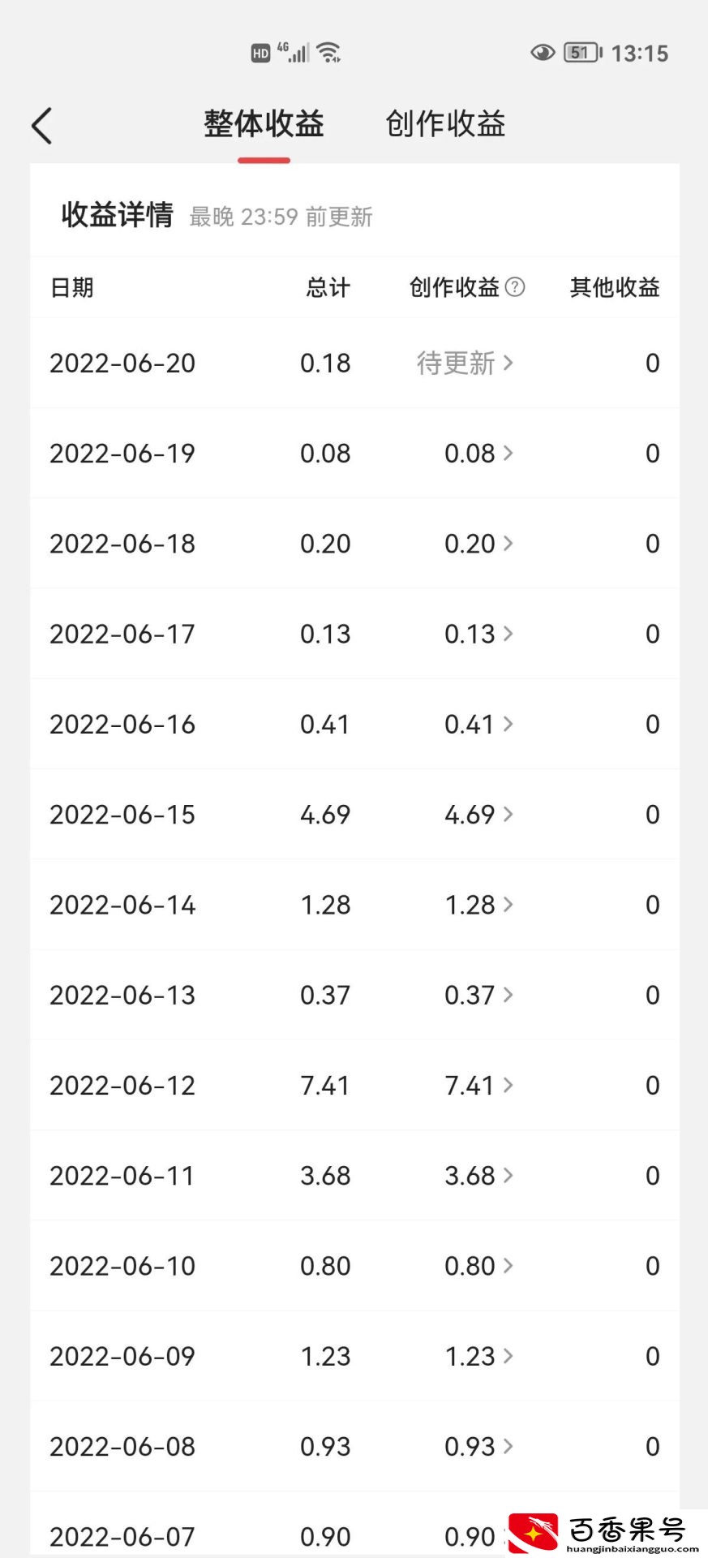Open the 创作收益 help question-mark icon
The height and width of the screenshot is (1558, 708).
pos(515,286)
